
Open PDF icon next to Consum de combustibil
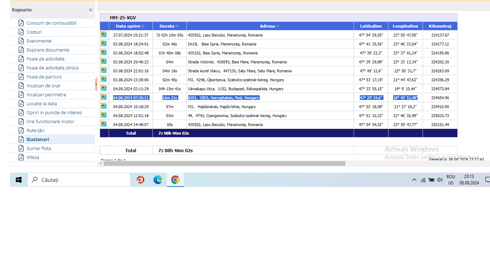21,23
